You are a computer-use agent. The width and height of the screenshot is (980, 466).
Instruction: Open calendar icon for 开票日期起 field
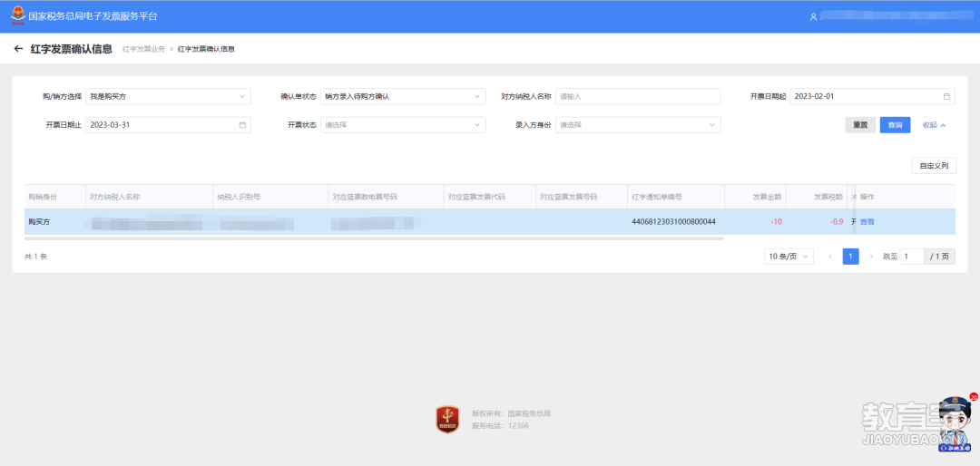click(946, 96)
